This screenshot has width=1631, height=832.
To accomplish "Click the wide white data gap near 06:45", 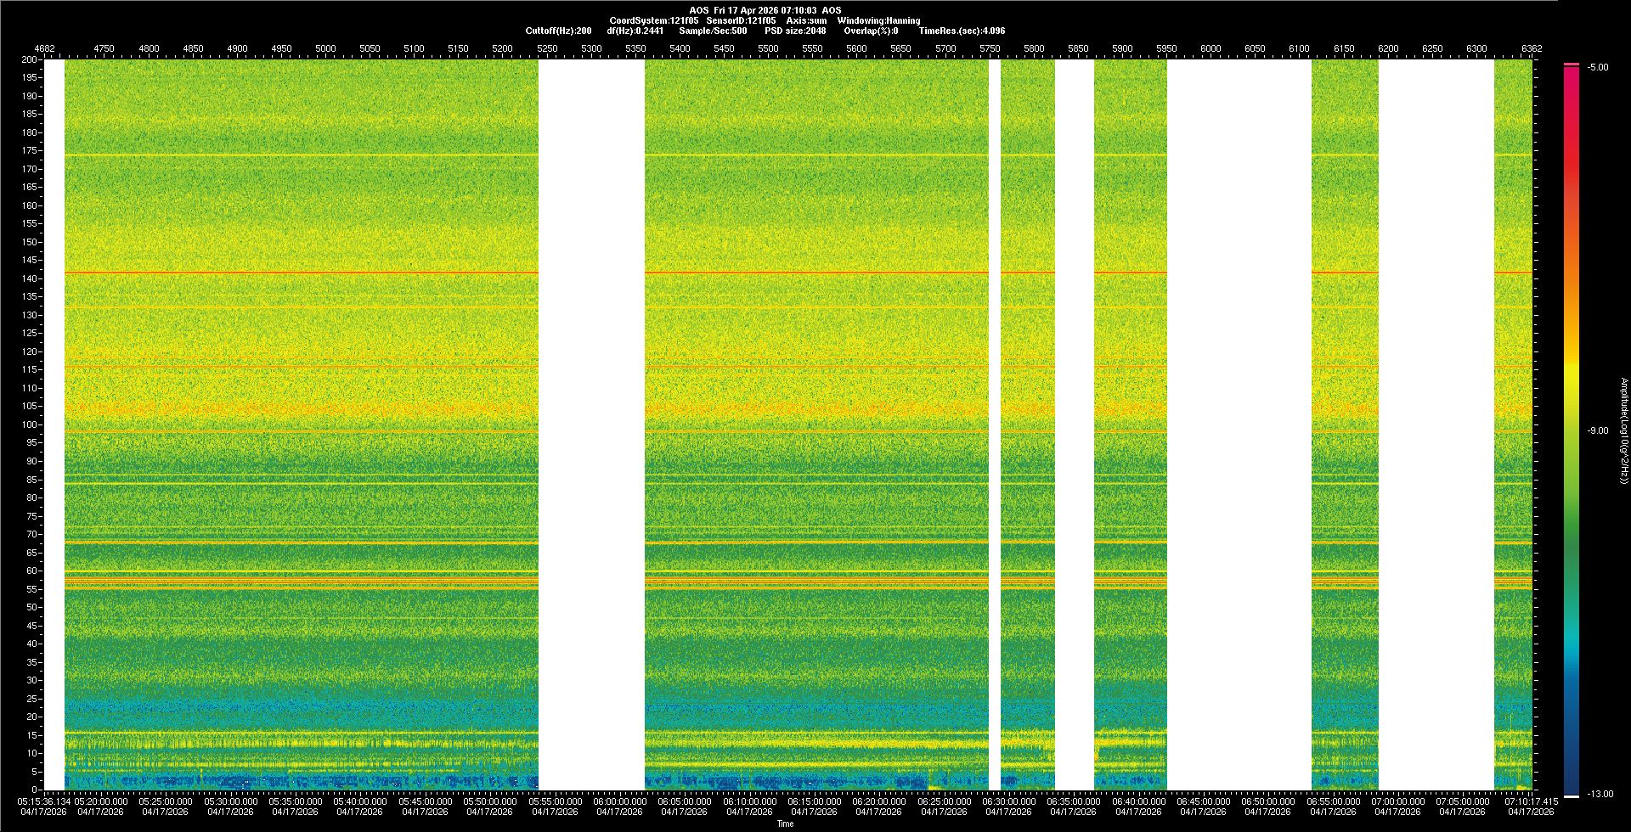I will [x=1239, y=424].
